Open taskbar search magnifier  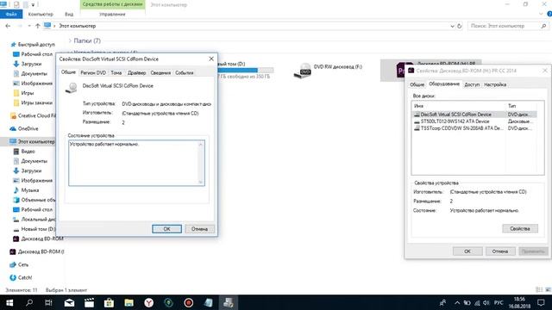29,302
